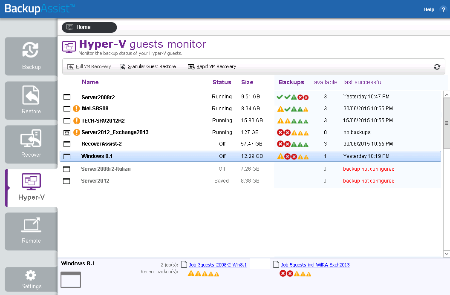The width and height of the screenshot is (450, 295).
Task: Click the available column header
Action: (x=326, y=82)
